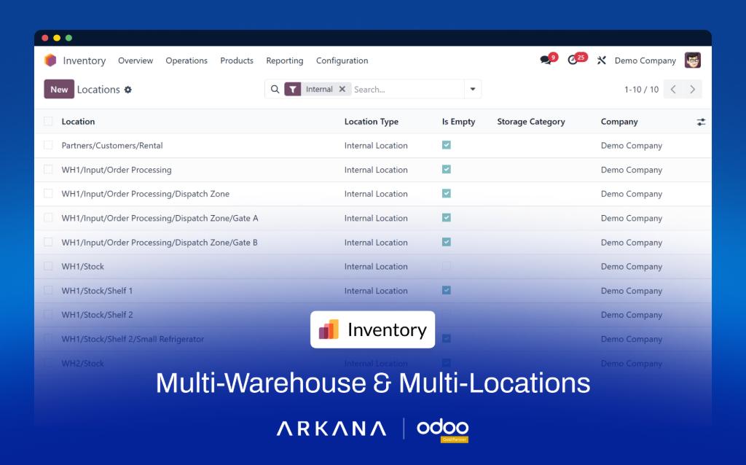The height and width of the screenshot is (465, 746).
Task: Open the Dispatch Zone/Gate B location
Action: (160, 242)
